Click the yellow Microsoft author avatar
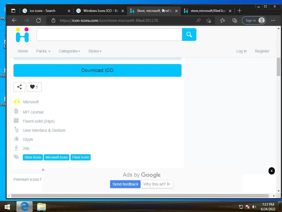Viewport: 282px width, 212px height. tap(17, 102)
